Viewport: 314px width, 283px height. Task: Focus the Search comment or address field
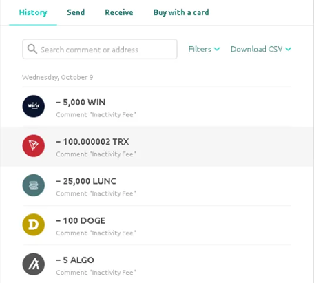point(100,49)
